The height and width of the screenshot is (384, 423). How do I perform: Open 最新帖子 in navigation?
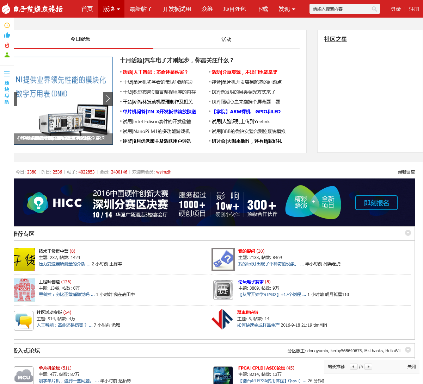[x=141, y=9]
